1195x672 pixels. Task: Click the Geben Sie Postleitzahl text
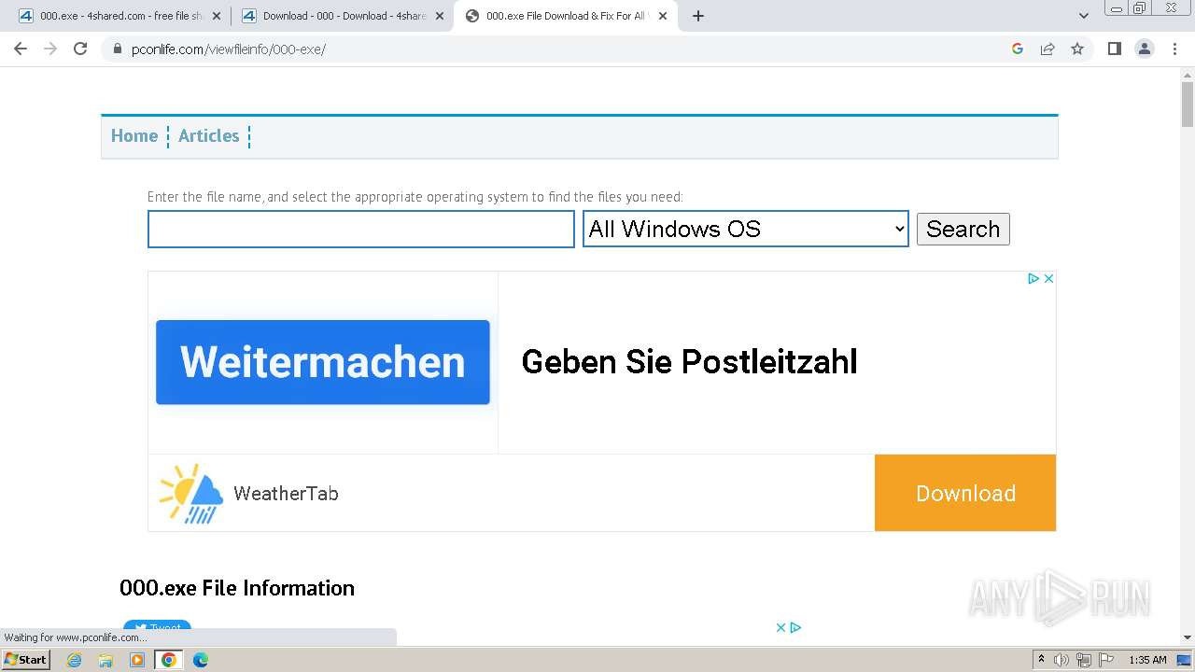point(689,362)
